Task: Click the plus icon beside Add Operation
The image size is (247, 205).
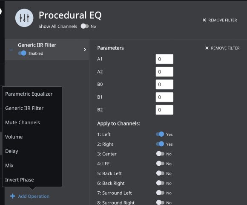Action: 13,196
